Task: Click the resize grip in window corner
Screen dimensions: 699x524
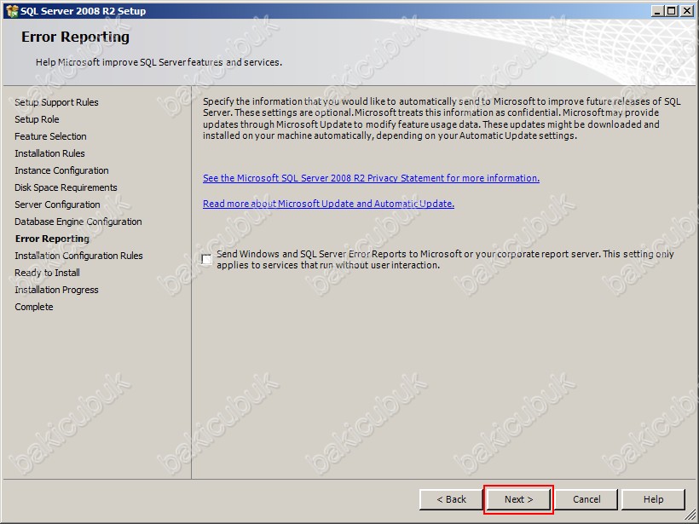Action: 690,515
